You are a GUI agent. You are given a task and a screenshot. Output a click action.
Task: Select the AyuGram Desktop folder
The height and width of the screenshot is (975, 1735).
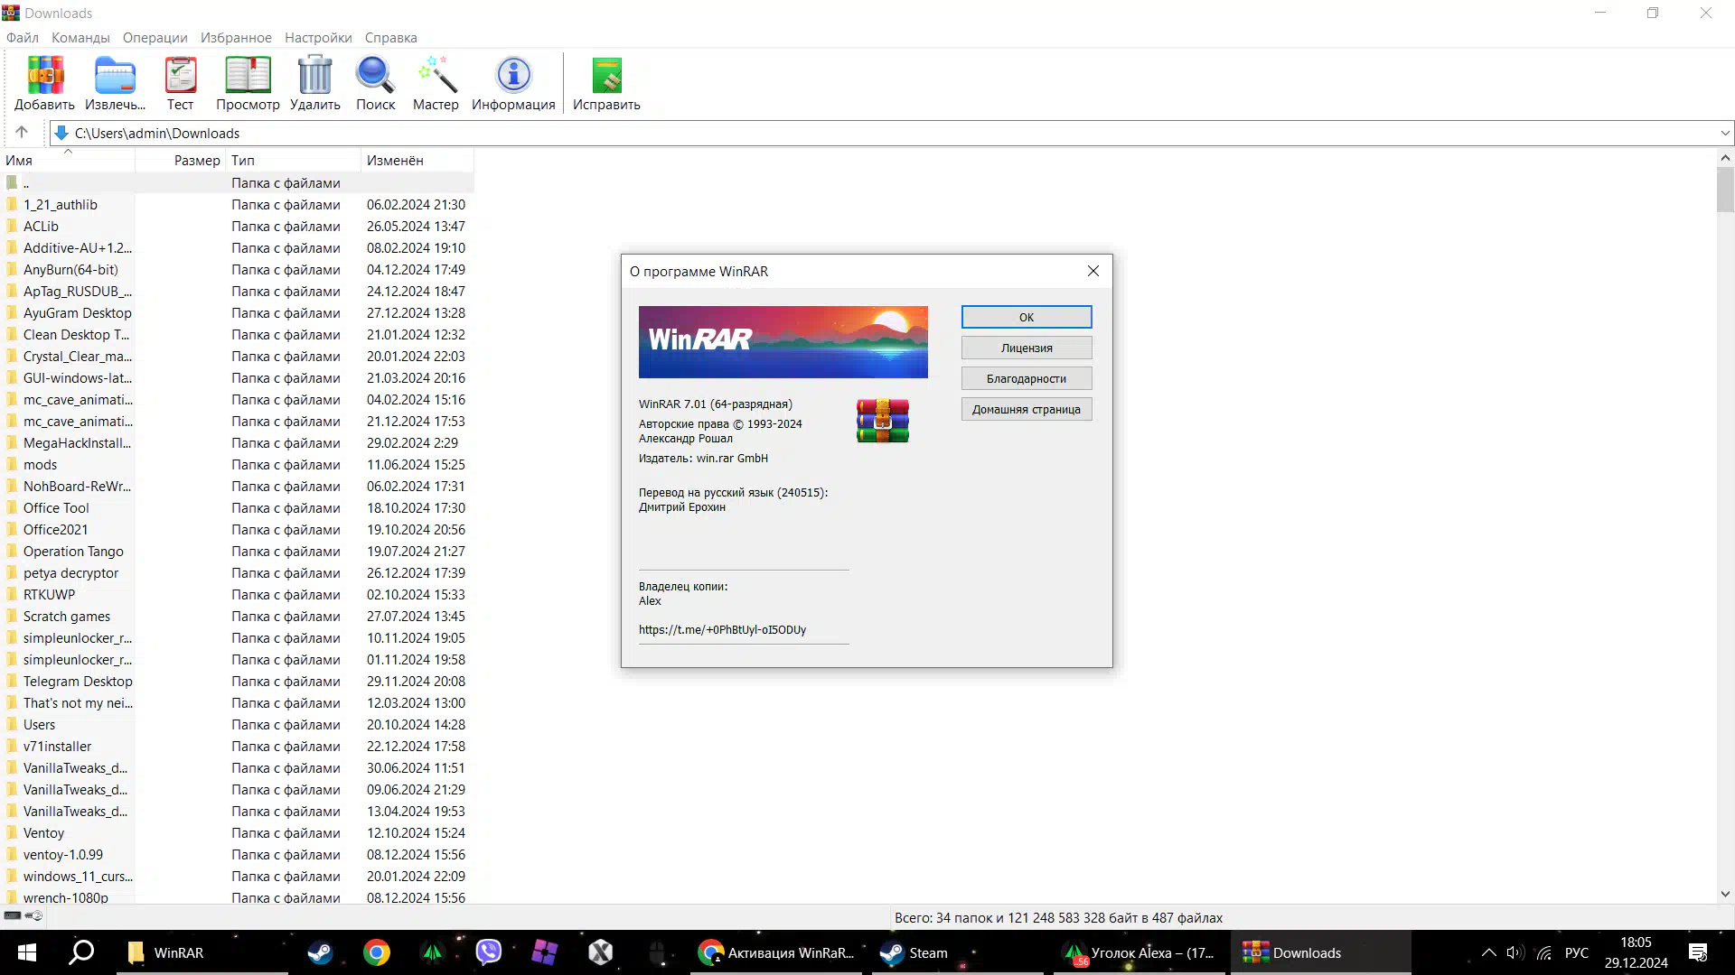(237, 313)
